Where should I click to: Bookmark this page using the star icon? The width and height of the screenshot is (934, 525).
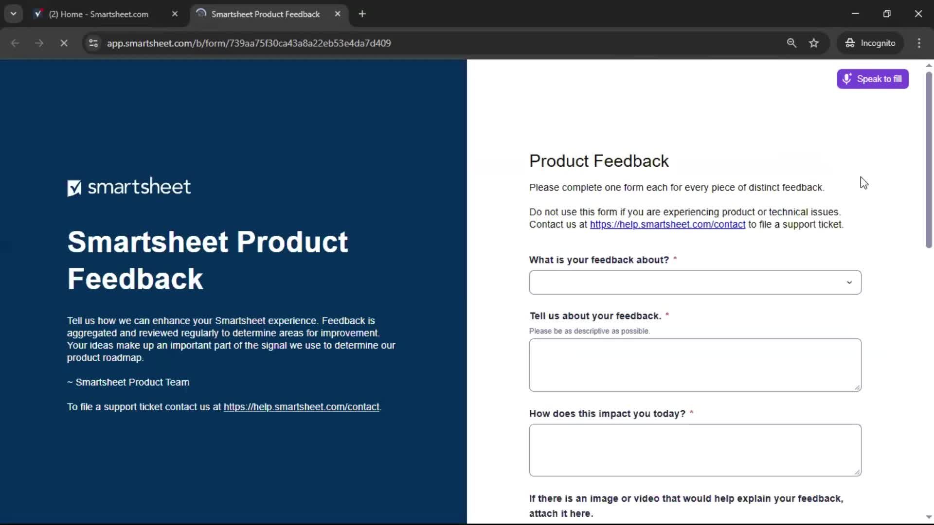814,43
